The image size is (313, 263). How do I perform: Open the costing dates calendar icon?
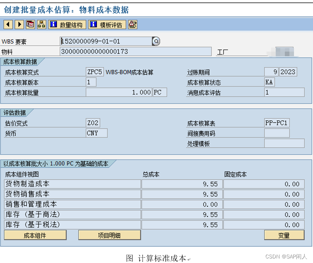click(30, 24)
